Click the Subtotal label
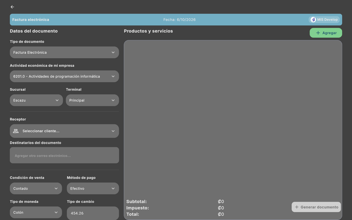Image resolution: width=352 pixels, height=220 pixels. pos(136,202)
